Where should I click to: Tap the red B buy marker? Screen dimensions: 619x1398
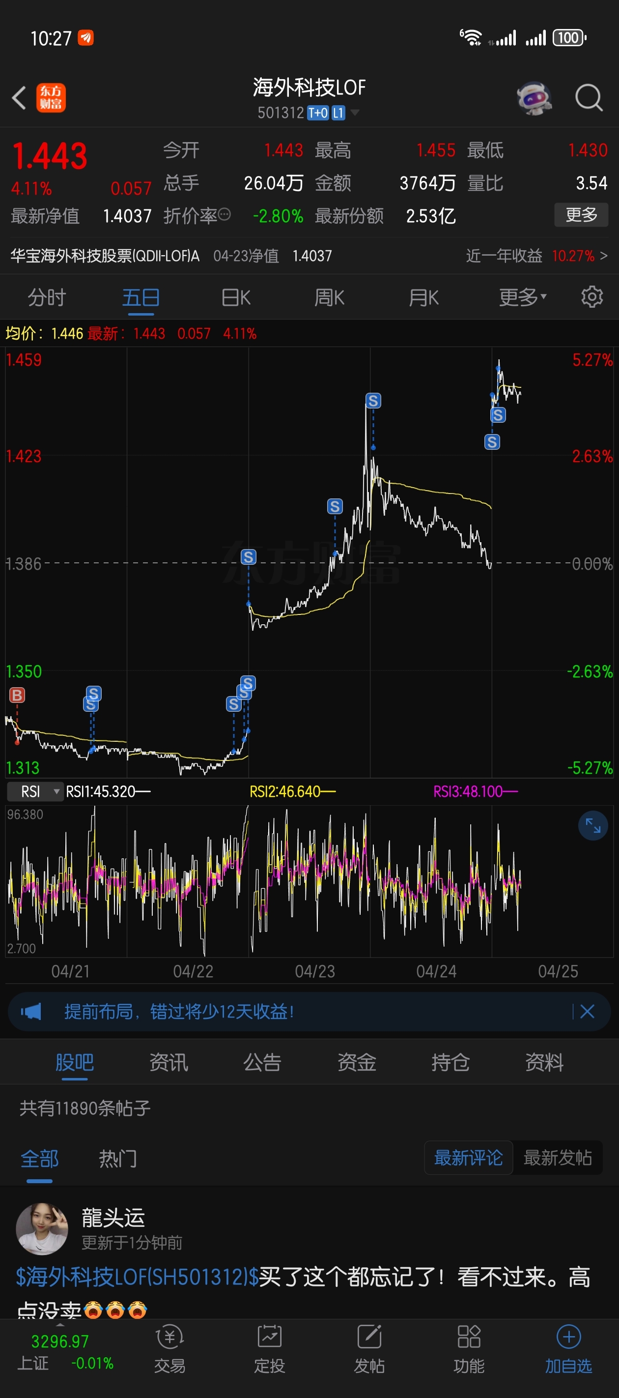click(x=17, y=695)
